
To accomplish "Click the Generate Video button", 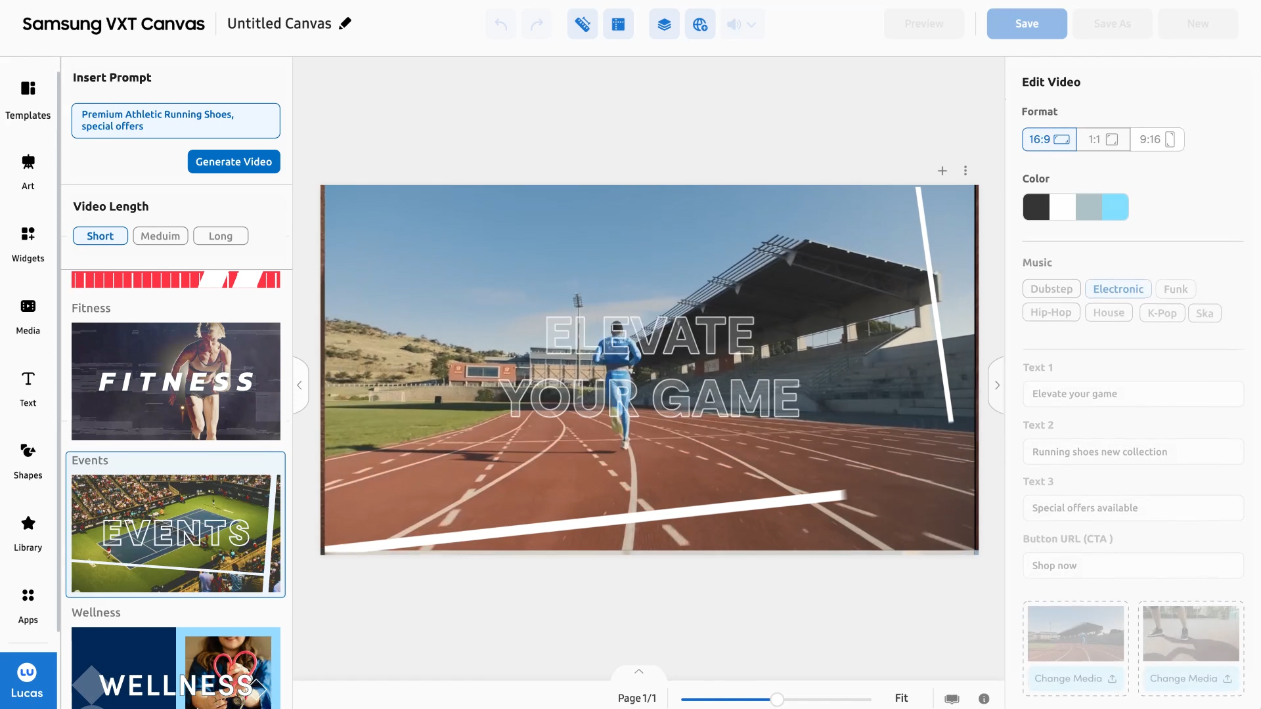I will point(234,161).
